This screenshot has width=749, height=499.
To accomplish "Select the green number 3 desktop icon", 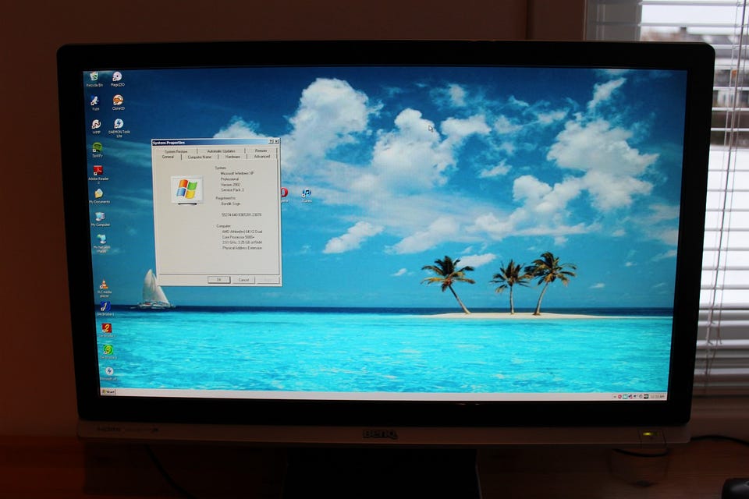I will coord(108,352).
